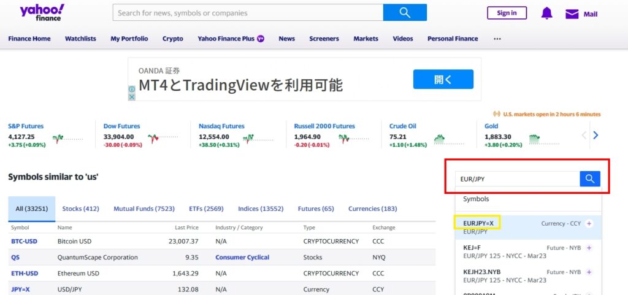Open BTC-USD symbol link
The width and height of the screenshot is (628, 295).
coord(25,242)
